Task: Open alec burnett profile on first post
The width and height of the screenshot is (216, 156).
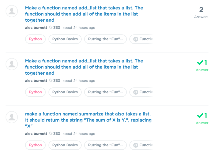Action: (36, 28)
